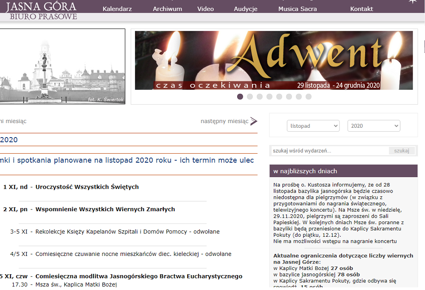The height and width of the screenshot is (290, 425).
Task: Switch to the fourth carousel slide dot
Action: tap(269, 97)
